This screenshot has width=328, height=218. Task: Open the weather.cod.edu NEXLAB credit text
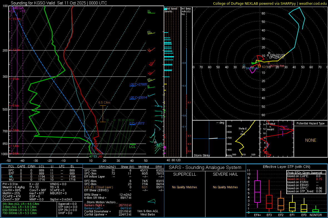(x=270, y=3)
